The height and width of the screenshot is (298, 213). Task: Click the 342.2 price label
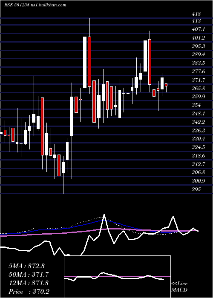198,122
